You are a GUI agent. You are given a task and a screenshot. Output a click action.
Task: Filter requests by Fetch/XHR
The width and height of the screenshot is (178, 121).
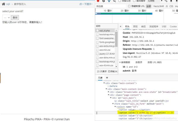coord(159,6)
